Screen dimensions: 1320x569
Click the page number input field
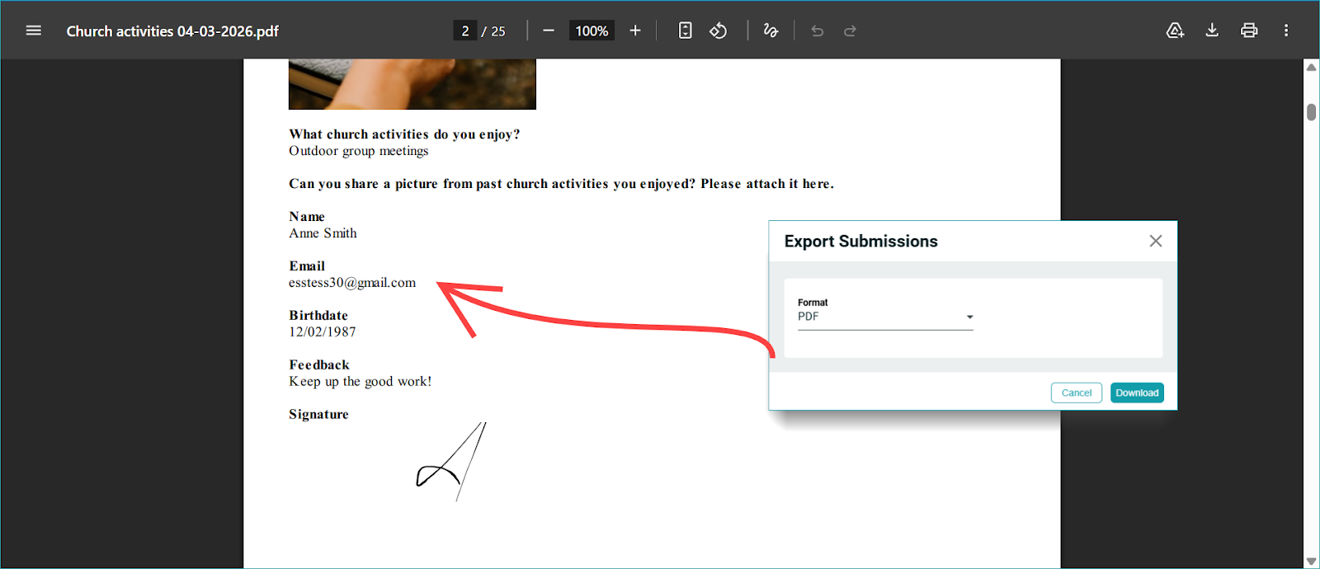point(464,31)
